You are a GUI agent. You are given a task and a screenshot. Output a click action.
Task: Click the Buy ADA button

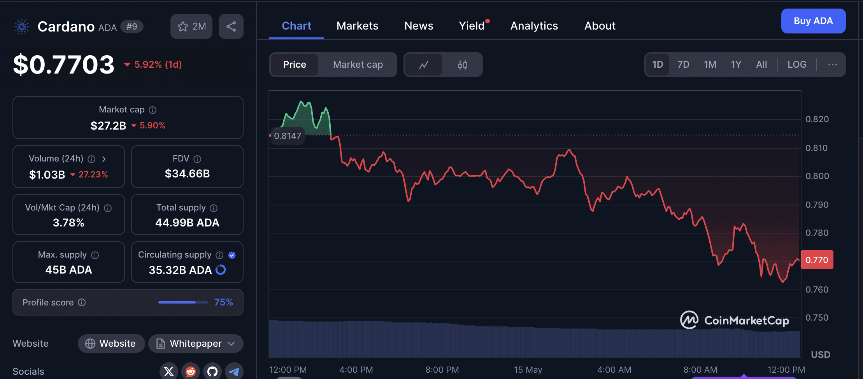point(813,21)
